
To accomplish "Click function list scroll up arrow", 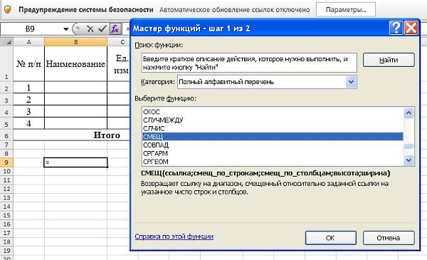I will tap(408, 113).
